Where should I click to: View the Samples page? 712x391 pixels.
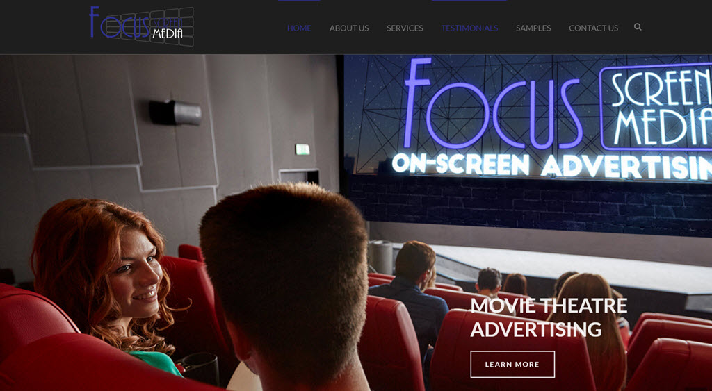pos(533,28)
